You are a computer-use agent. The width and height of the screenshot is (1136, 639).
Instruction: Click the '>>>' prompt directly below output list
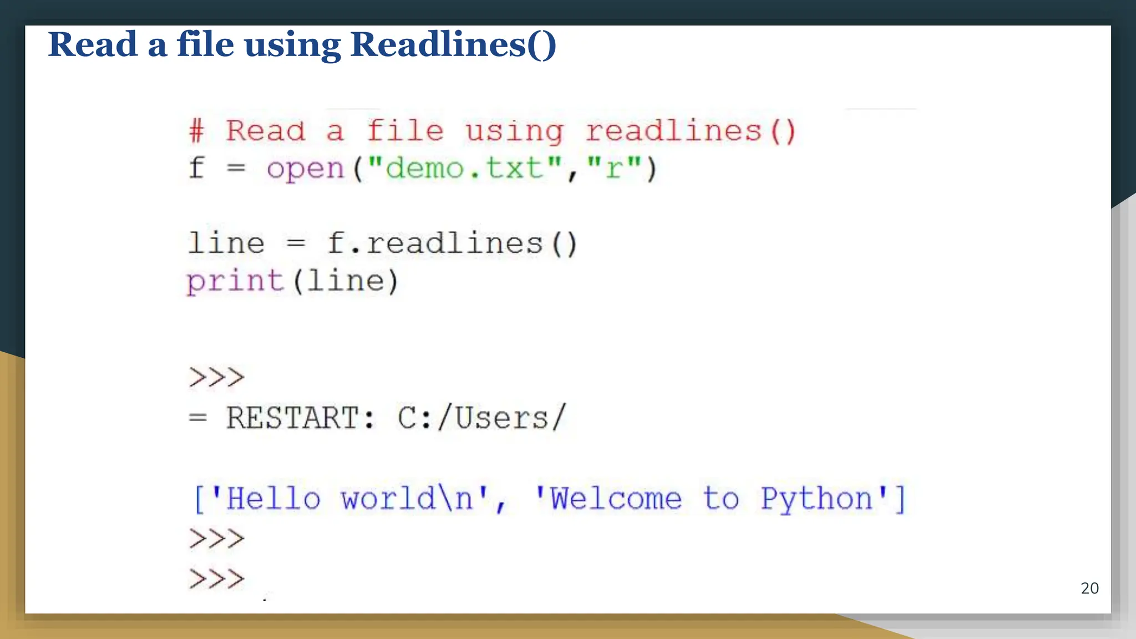click(x=216, y=539)
